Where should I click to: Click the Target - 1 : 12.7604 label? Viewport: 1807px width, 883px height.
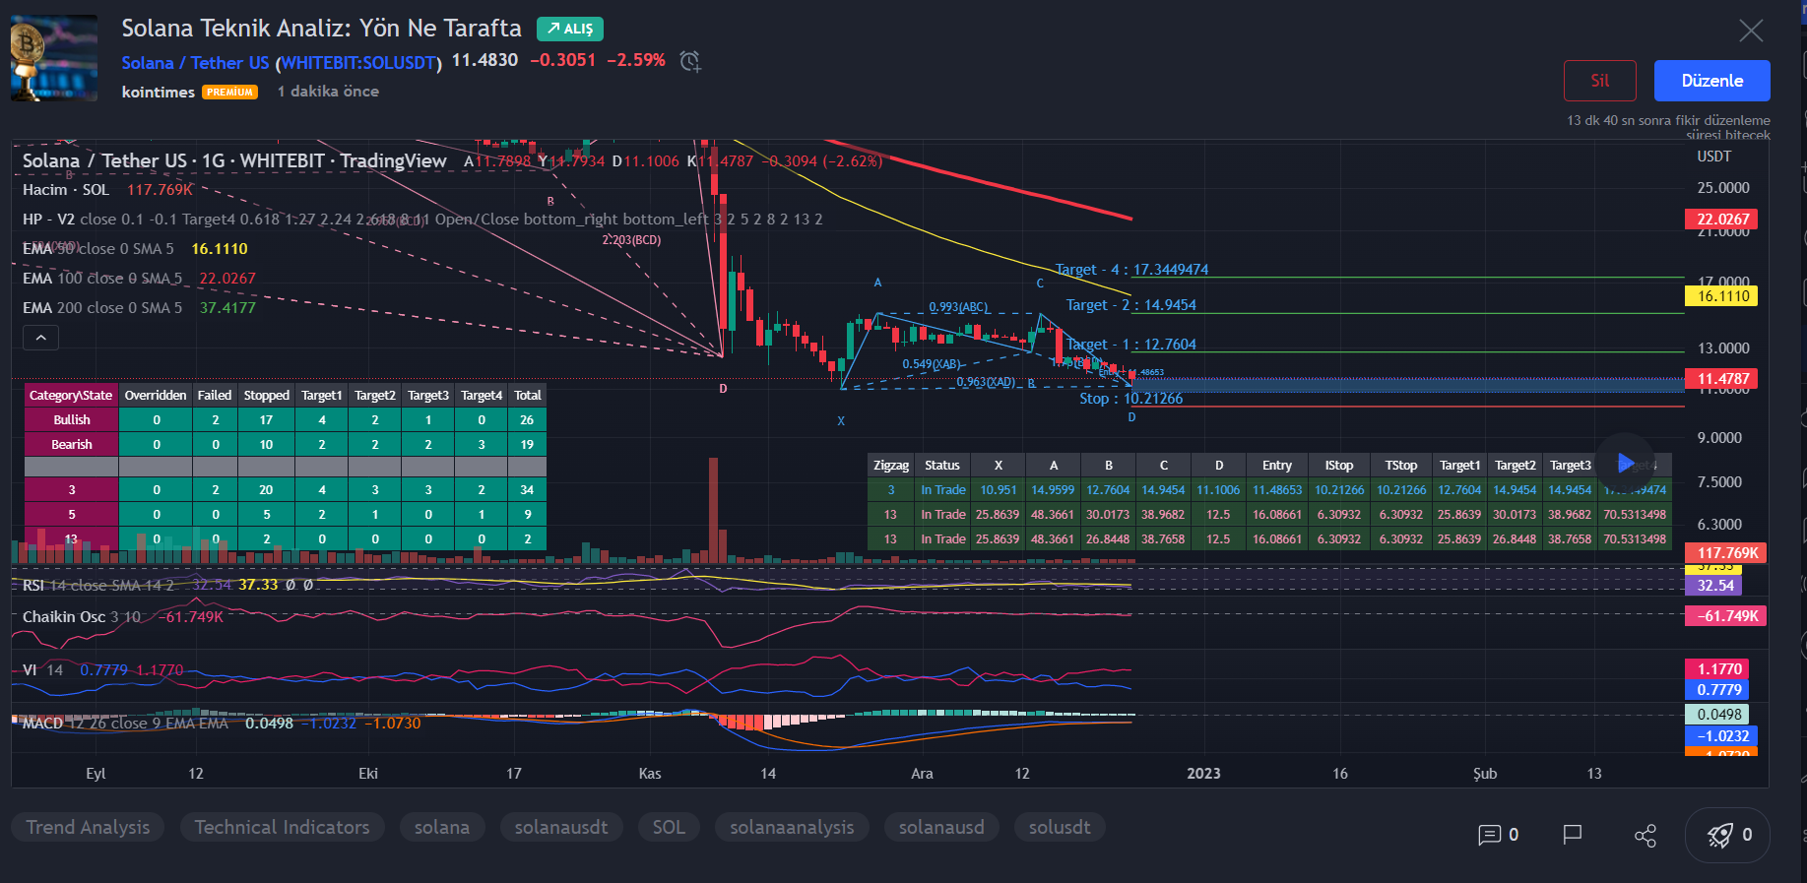[1130, 345]
